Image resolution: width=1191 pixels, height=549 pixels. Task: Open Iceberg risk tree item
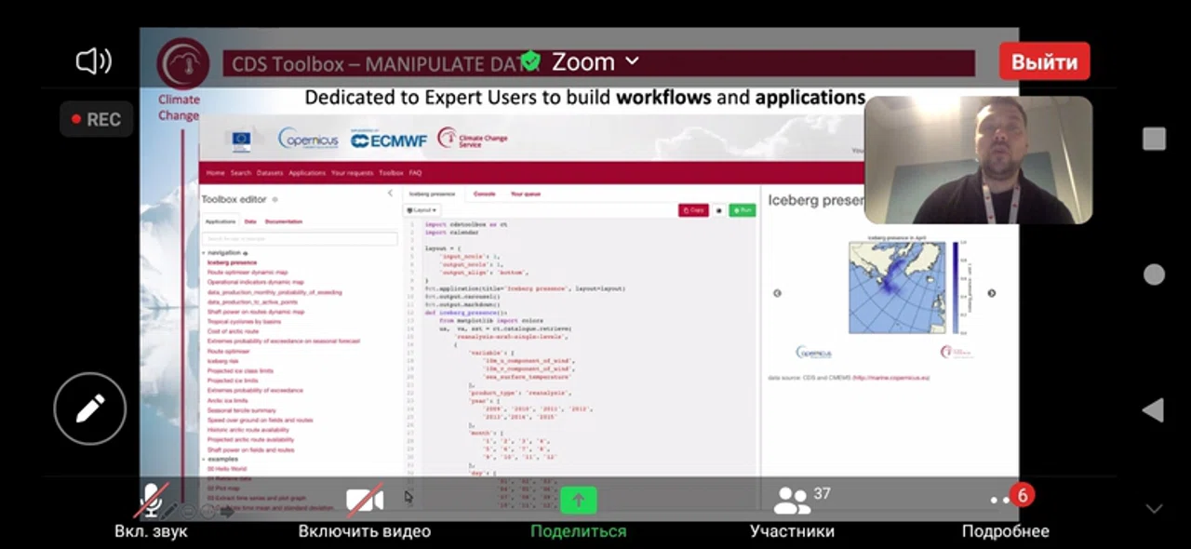click(x=223, y=361)
